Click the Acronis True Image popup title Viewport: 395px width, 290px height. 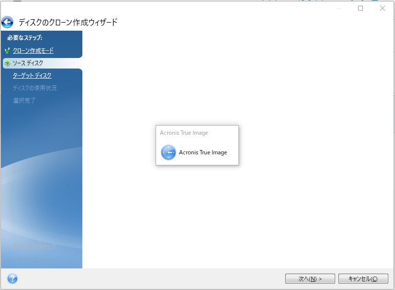coord(184,133)
